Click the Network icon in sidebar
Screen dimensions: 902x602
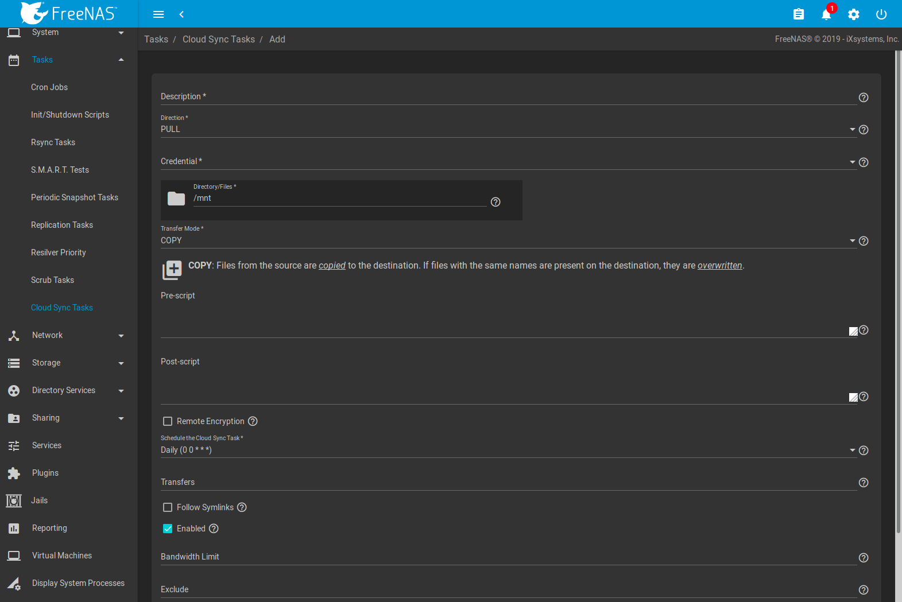14,335
